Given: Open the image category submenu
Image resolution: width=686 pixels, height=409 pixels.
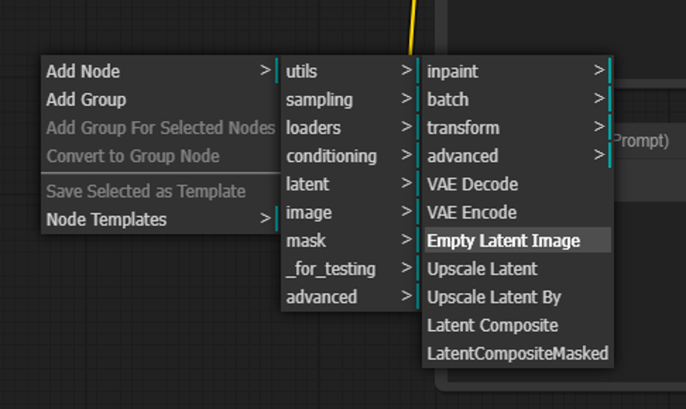Looking at the screenshot, I should click(x=351, y=212).
